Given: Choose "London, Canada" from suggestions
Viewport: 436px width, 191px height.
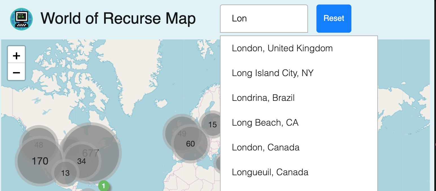Looking at the screenshot, I should 299,148.
